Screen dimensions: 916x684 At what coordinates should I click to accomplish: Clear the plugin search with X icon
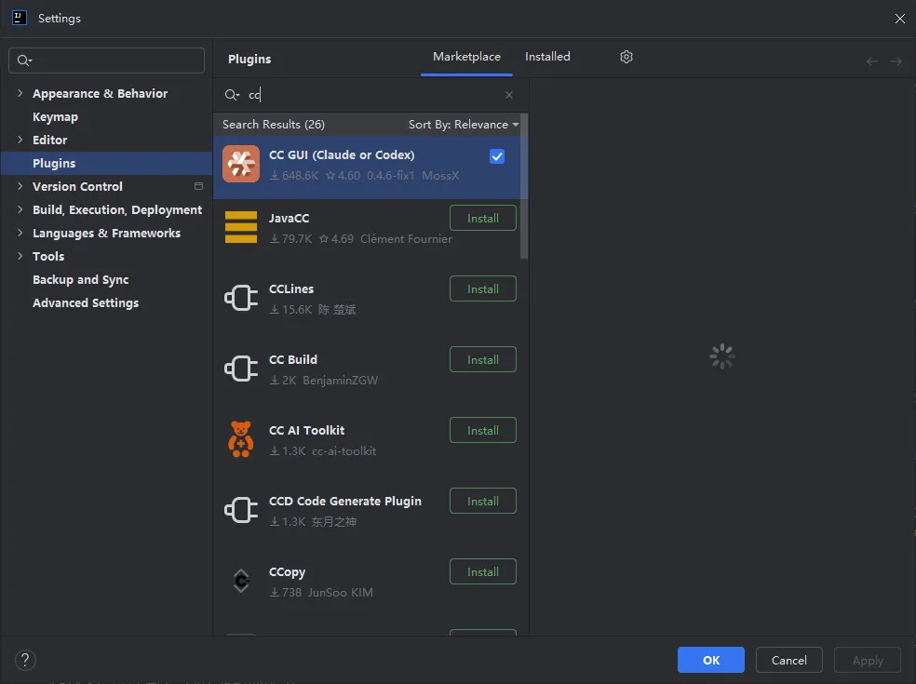[509, 95]
